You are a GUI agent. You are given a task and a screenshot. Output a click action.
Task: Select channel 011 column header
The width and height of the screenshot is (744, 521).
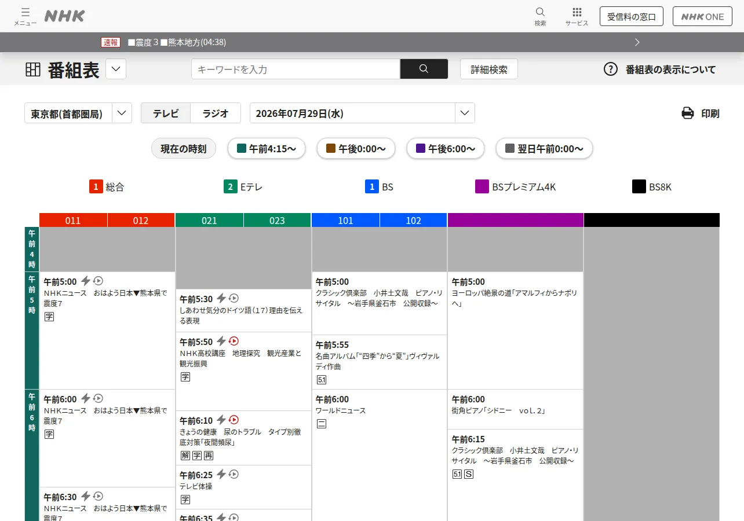(x=73, y=220)
